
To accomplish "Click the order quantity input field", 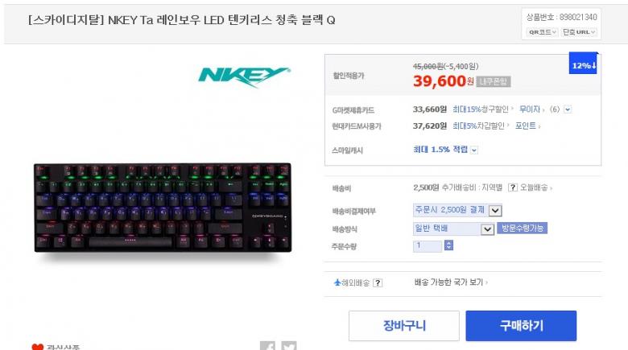I will [x=428, y=246].
